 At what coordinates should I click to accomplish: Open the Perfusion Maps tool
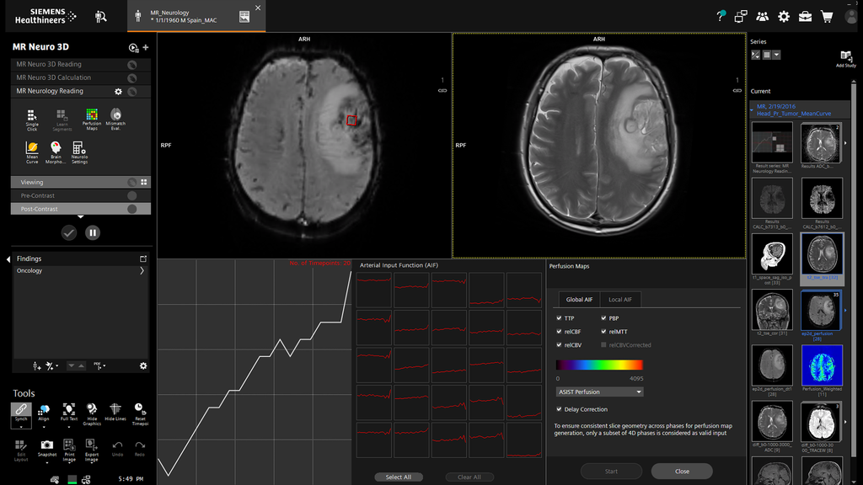92,116
